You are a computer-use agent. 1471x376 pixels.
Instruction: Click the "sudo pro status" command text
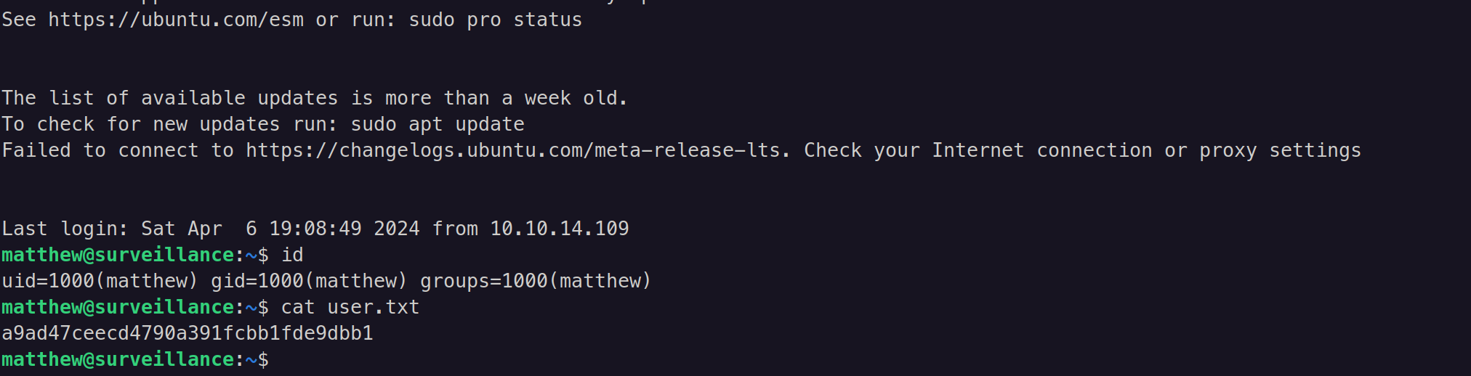pyautogui.click(x=495, y=20)
